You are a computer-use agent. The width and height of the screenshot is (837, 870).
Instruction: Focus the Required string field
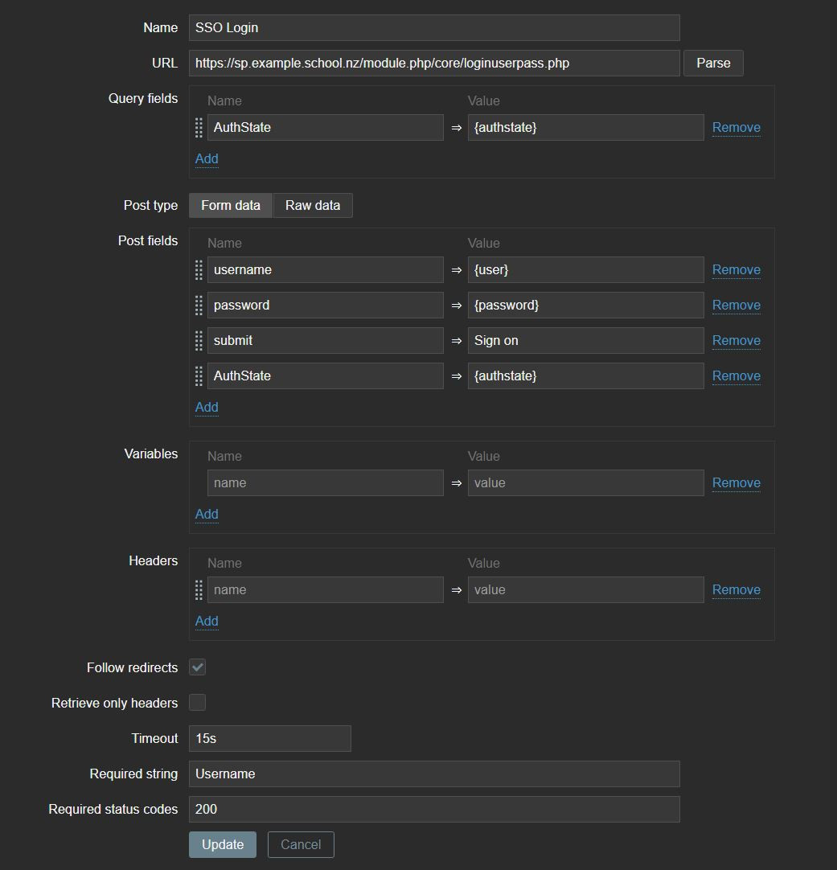433,774
